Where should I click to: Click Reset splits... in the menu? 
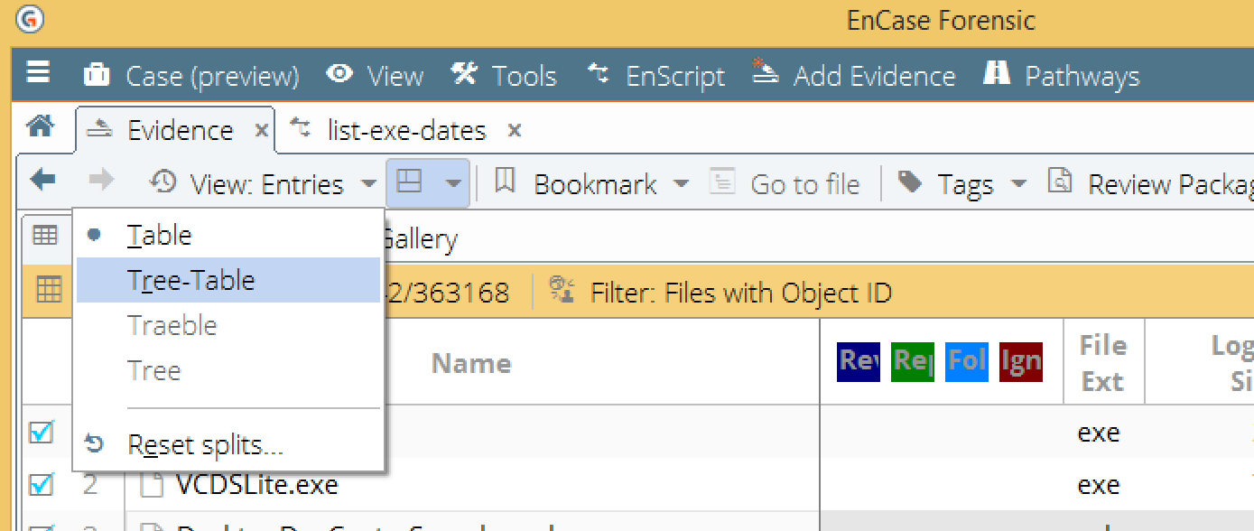[228, 445]
